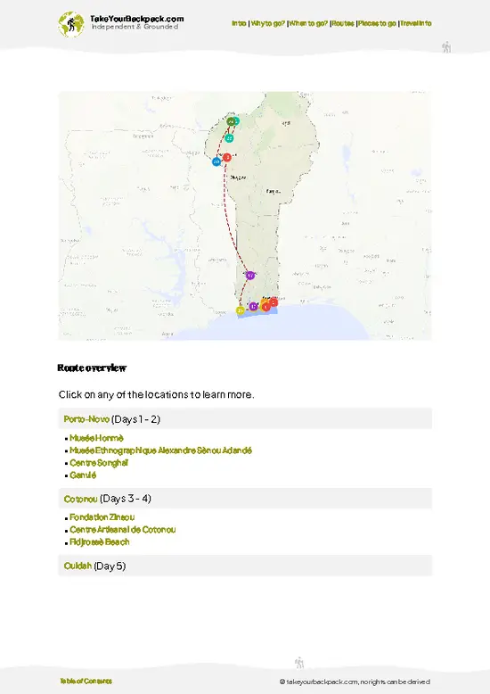Open the 'When to go?' section

pyautogui.click(x=308, y=23)
